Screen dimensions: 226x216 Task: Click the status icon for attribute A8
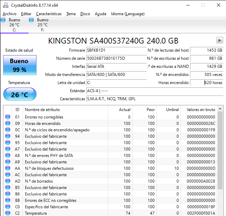pos(8,155)
